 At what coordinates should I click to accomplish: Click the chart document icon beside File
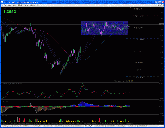coord(2,5)
